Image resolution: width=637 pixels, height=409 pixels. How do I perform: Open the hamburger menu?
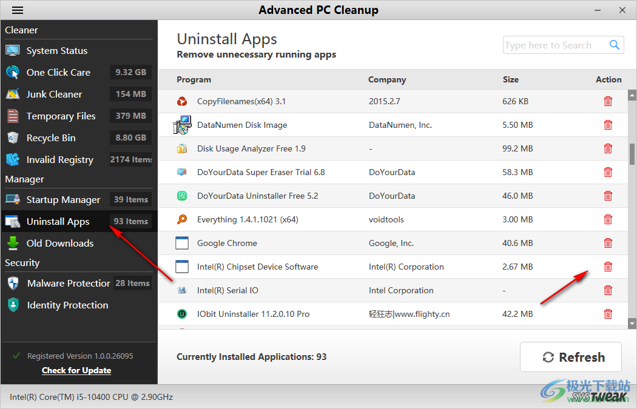18,10
